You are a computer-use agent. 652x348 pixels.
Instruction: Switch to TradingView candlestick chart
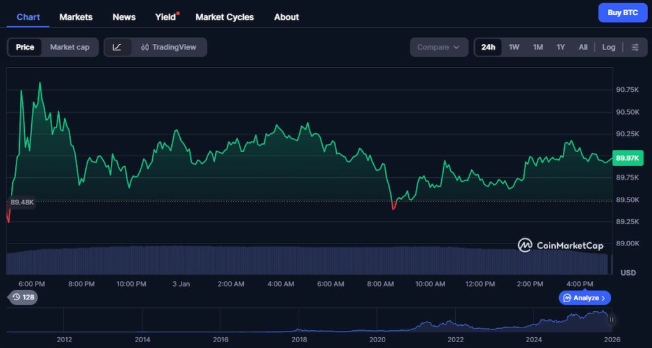pos(169,47)
